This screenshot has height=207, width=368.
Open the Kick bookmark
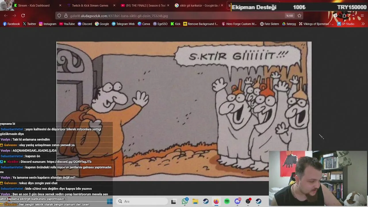pyautogui.click(x=175, y=24)
